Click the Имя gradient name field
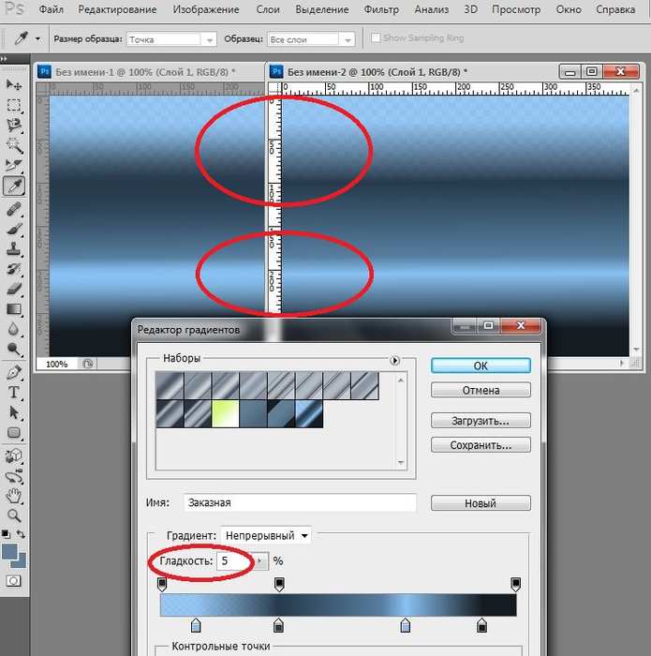 coord(300,502)
